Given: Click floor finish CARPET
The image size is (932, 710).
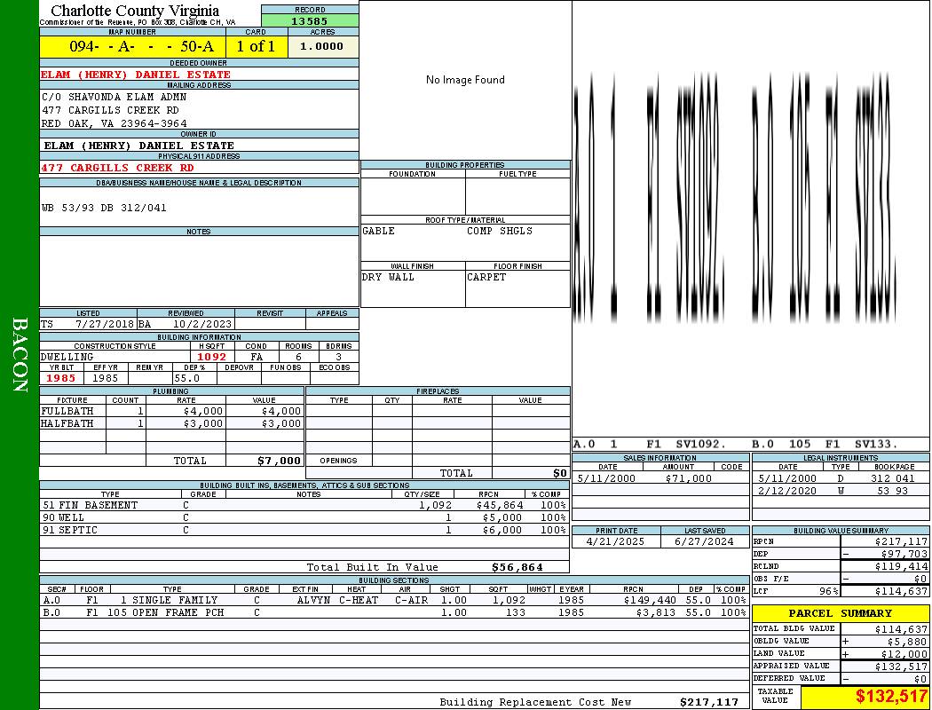Looking at the screenshot, I should coord(486,277).
